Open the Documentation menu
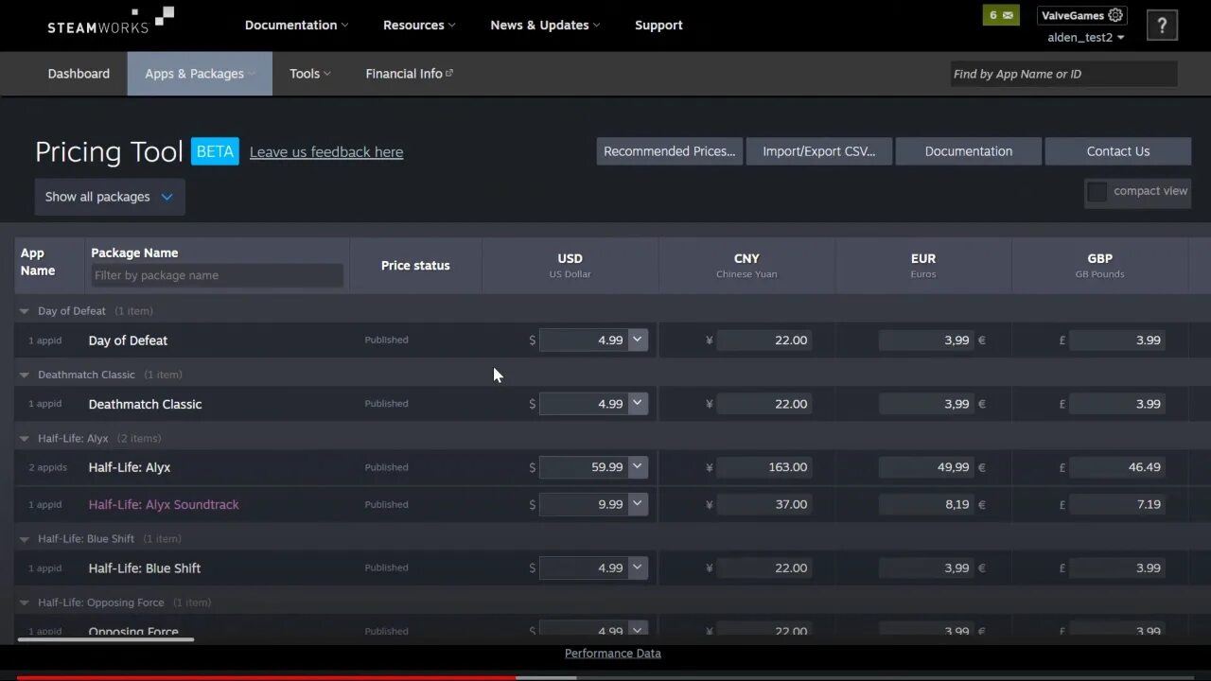Image resolution: width=1211 pixels, height=681 pixels. click(x=296, y=26)
